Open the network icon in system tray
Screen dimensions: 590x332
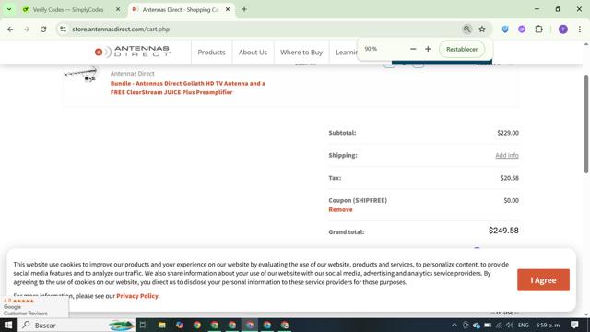pos(499,325)
